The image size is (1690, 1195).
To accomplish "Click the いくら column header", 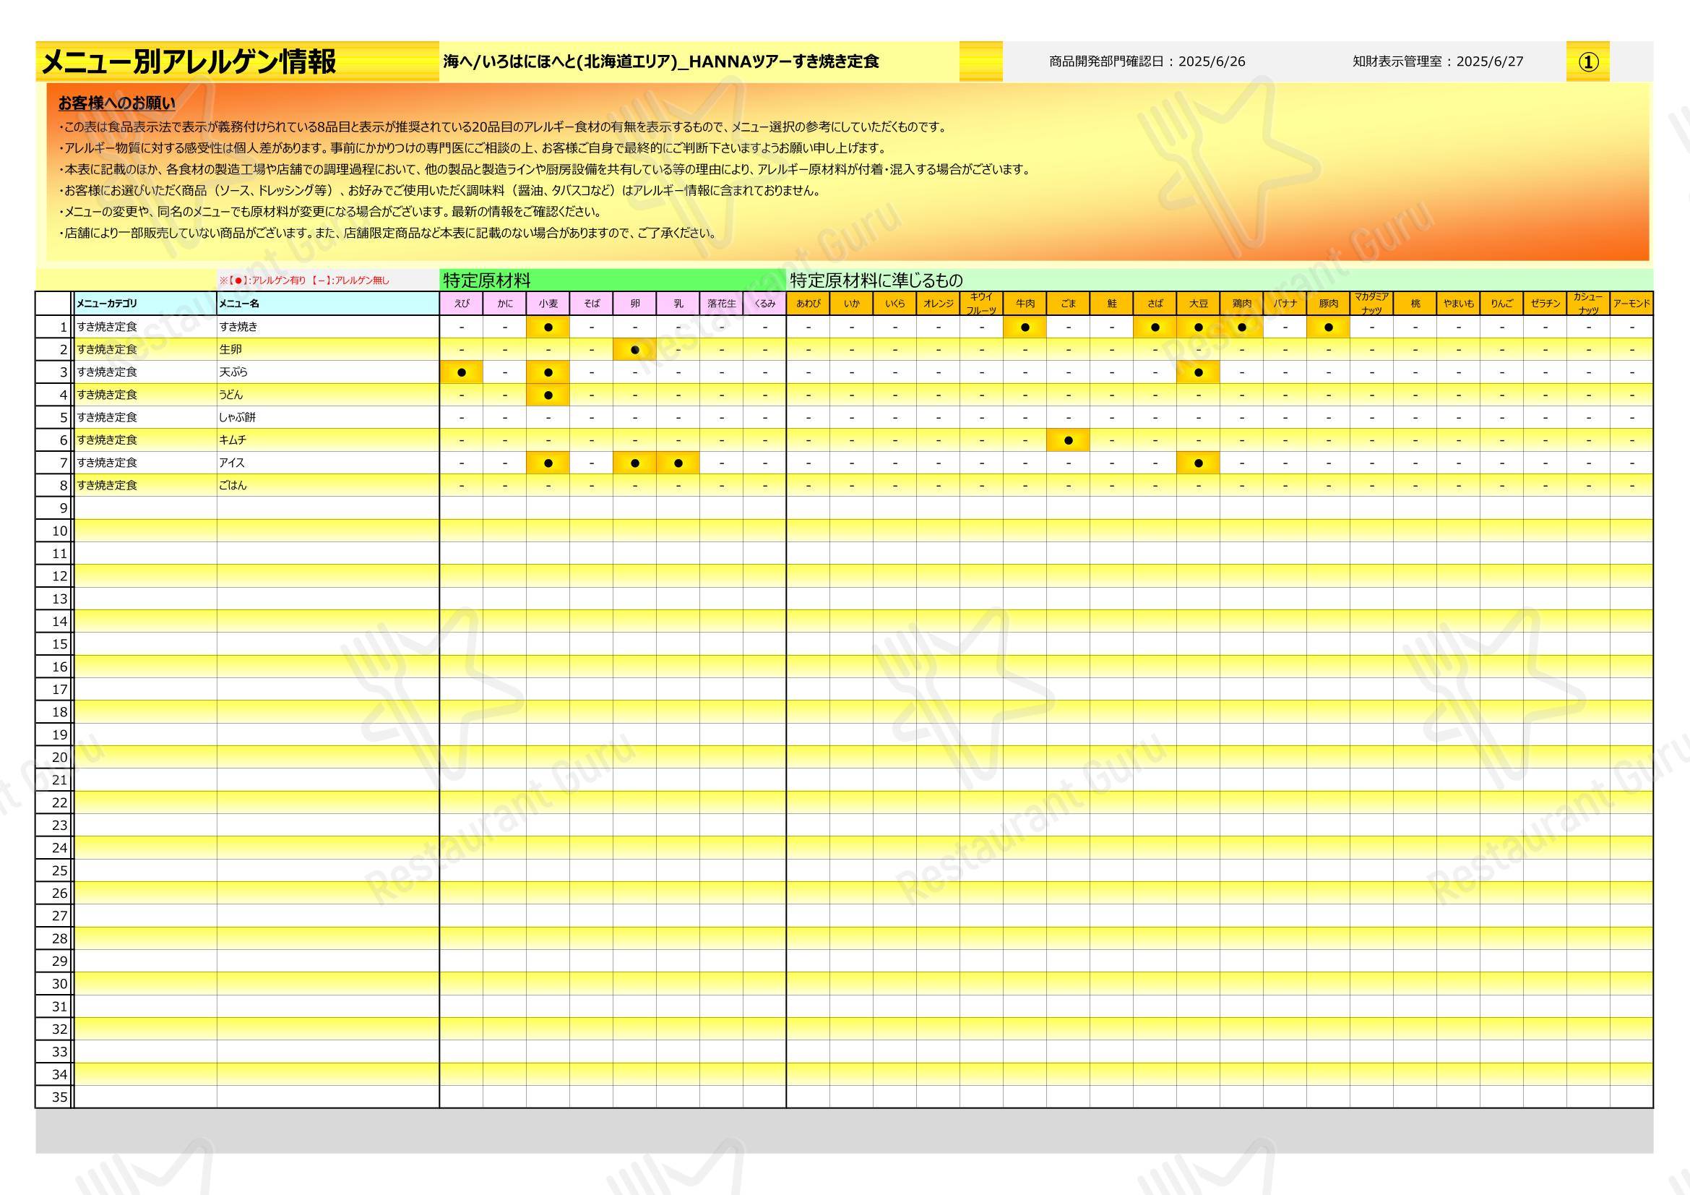I will pos(895,304).
